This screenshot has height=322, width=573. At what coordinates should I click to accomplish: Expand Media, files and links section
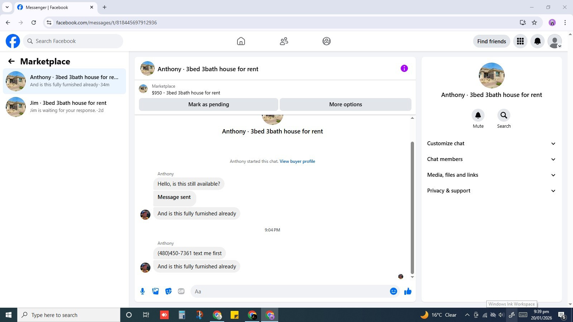492,175
